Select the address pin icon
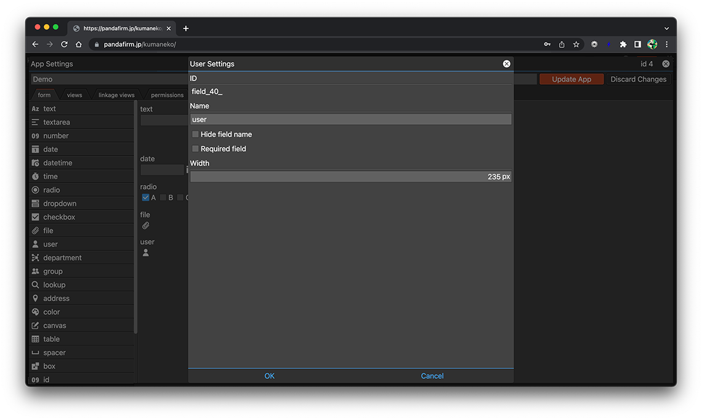Viewport: 702px width, 420px height. click(35, 298)
